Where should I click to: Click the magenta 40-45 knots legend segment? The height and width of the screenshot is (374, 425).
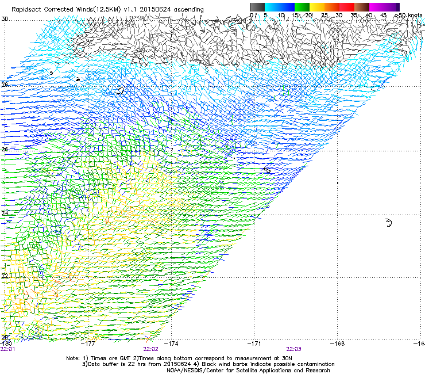click(x=377, y=7)
